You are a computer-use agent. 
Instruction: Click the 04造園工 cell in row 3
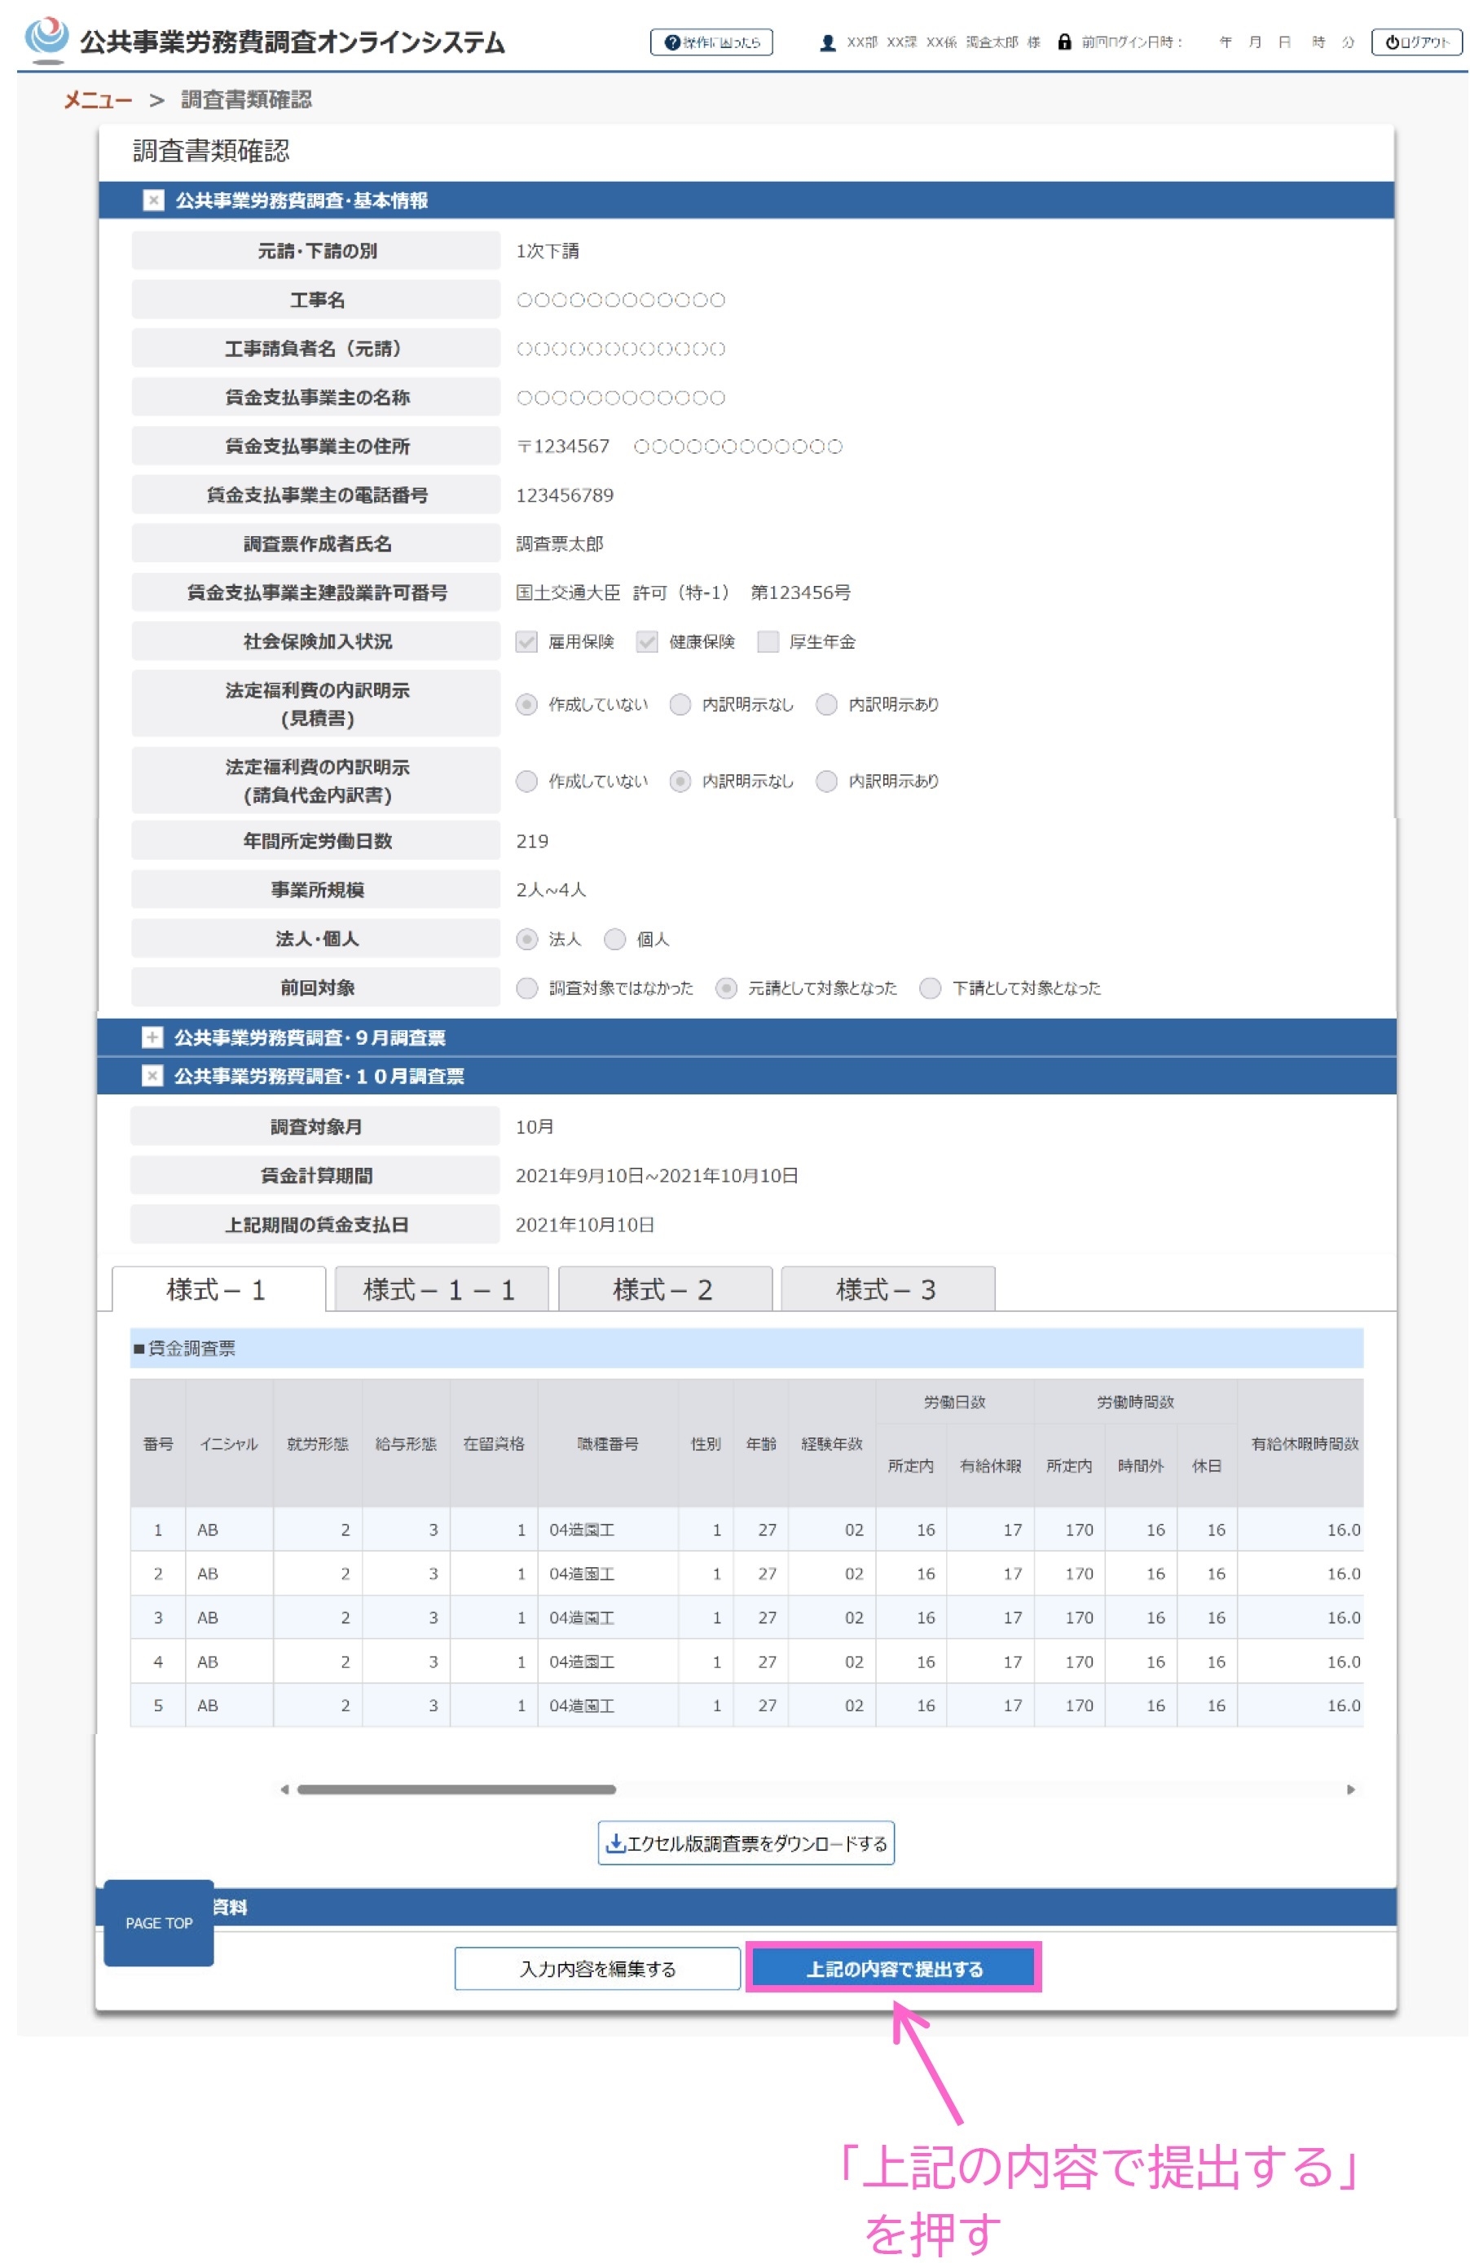[608, 1617]
